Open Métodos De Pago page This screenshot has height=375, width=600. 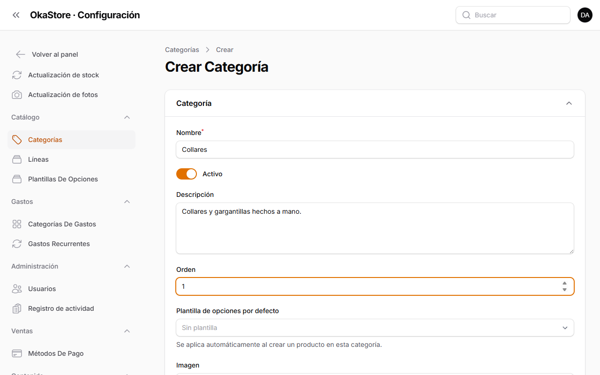71,353
